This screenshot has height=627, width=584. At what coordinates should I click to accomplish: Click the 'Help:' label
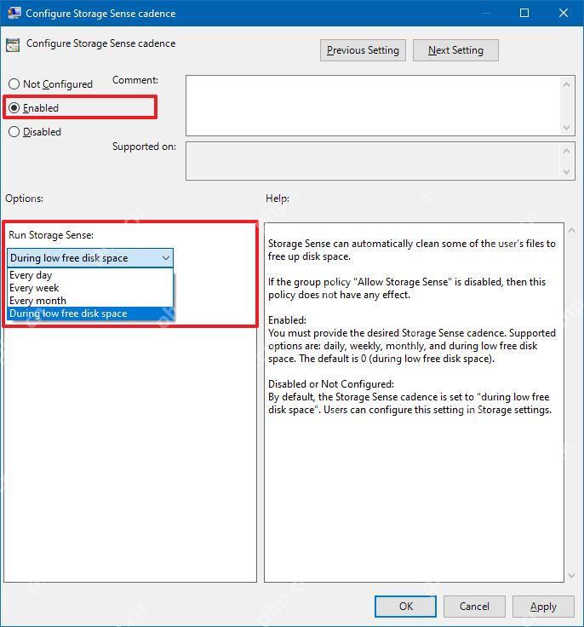click(278, 198)
